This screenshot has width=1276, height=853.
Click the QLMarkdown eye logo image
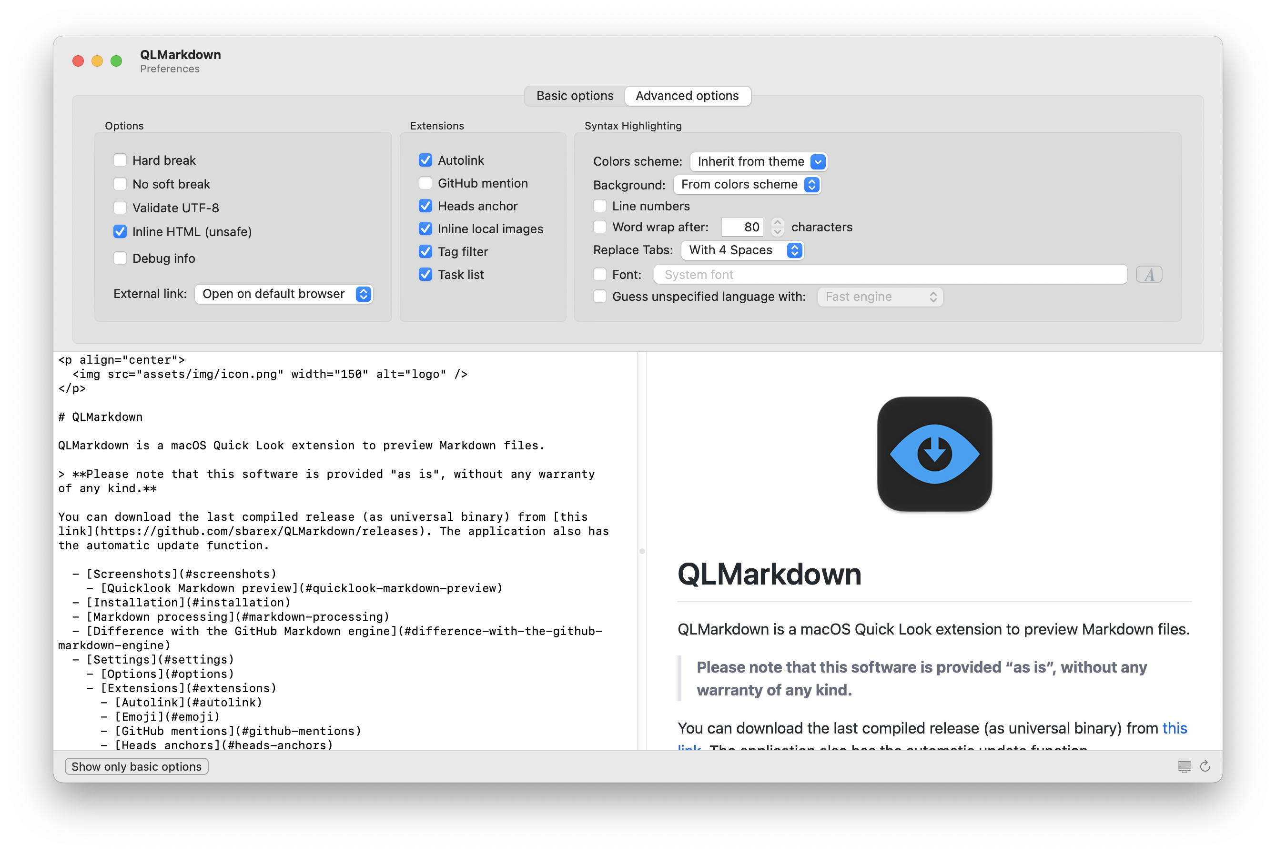point(934,454)
